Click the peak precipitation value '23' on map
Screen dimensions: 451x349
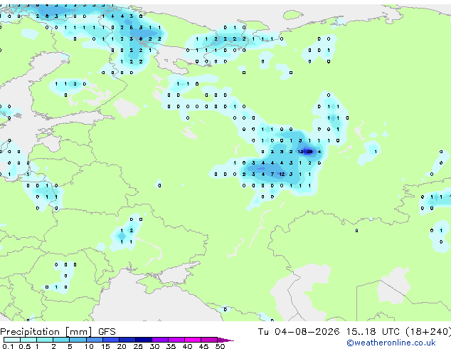[x=309, y=152]
